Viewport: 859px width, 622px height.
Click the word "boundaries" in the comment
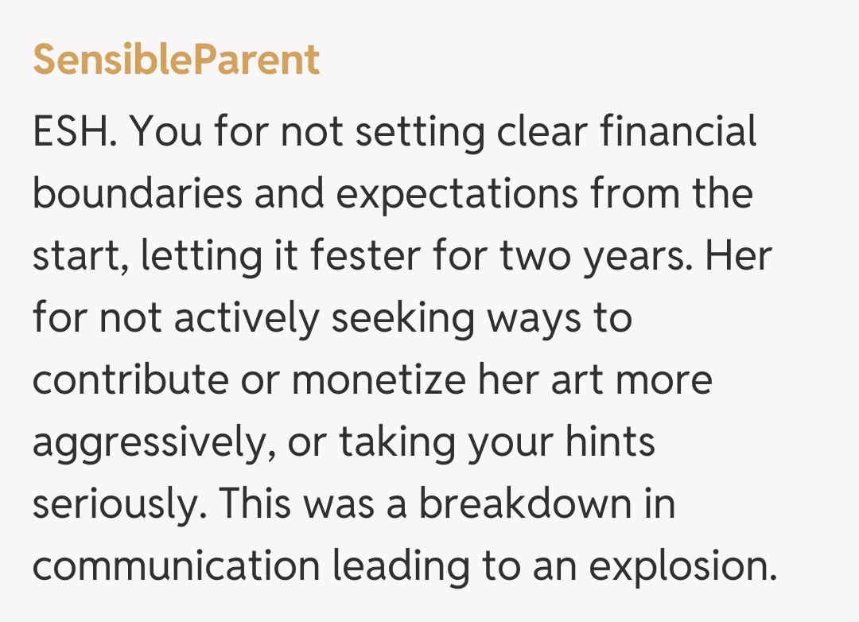(136, 194)
